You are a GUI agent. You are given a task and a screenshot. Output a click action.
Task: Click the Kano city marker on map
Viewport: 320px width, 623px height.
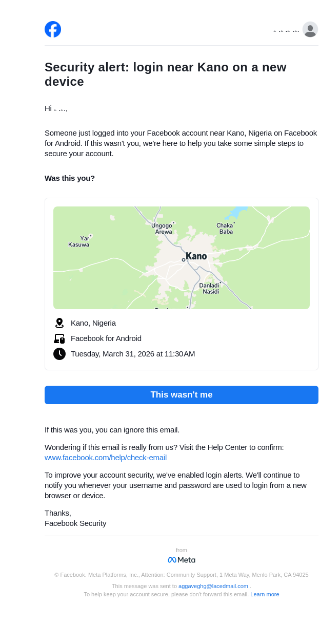point(184,260)
